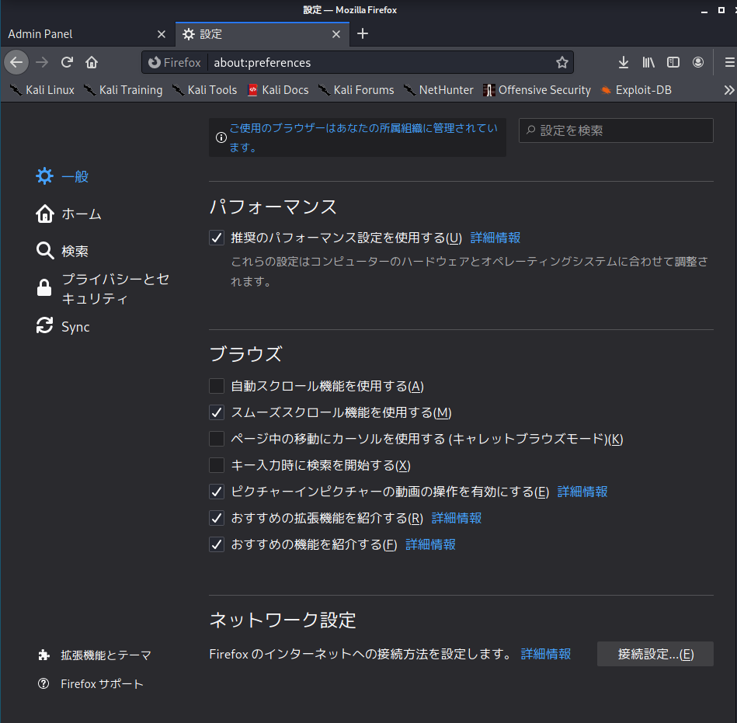
Task: Open the Library bookmarks icon
Action: point(648,62)
